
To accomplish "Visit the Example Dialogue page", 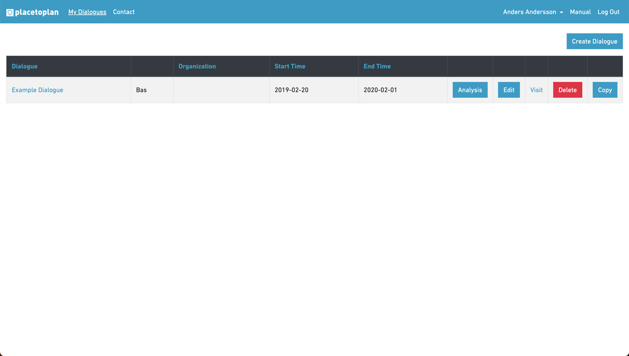I will (x=536, y=90).
